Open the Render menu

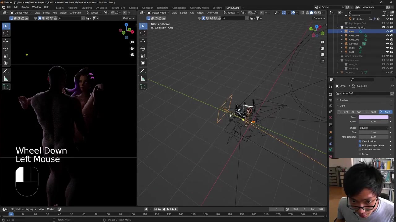25,7
